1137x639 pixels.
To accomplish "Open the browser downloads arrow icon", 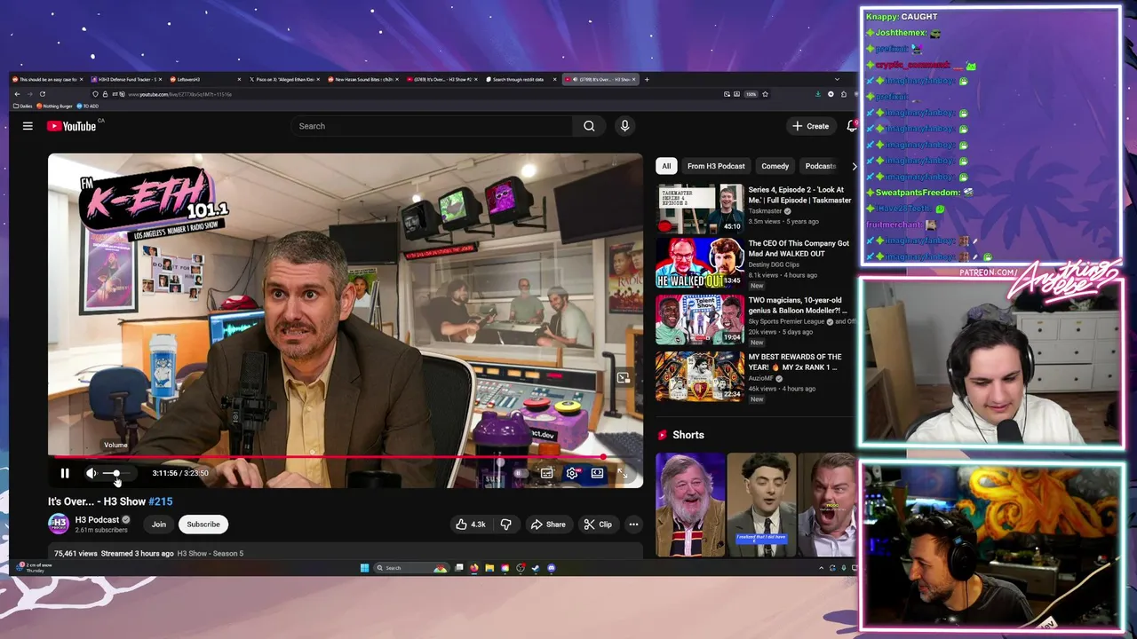I will coord(818,94).
